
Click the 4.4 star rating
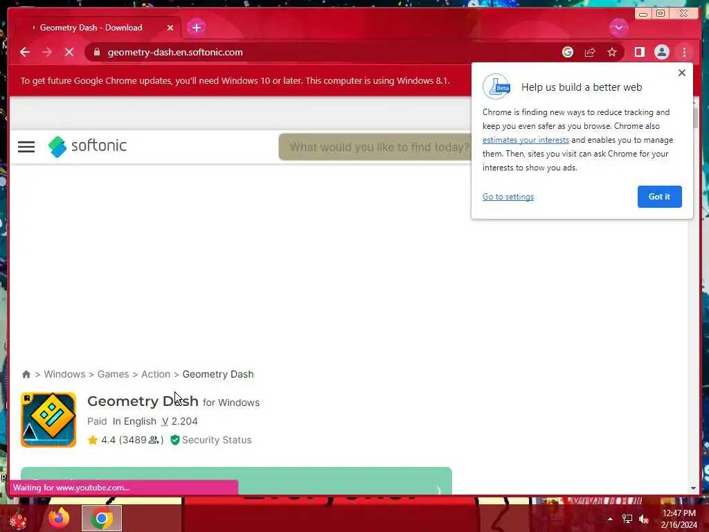point(102,440)
